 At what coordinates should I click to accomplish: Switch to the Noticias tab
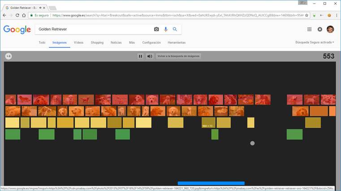click(116, 42)
